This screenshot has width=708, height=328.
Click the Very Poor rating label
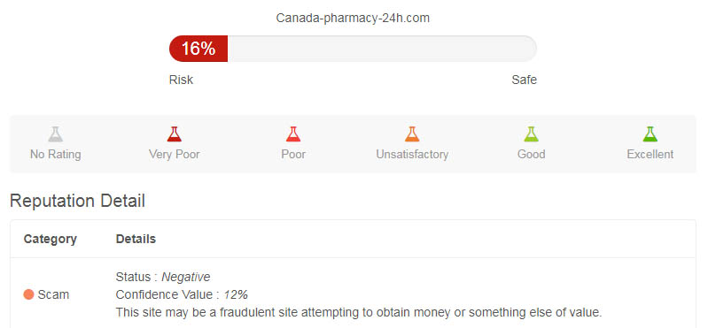pos(175,155)
